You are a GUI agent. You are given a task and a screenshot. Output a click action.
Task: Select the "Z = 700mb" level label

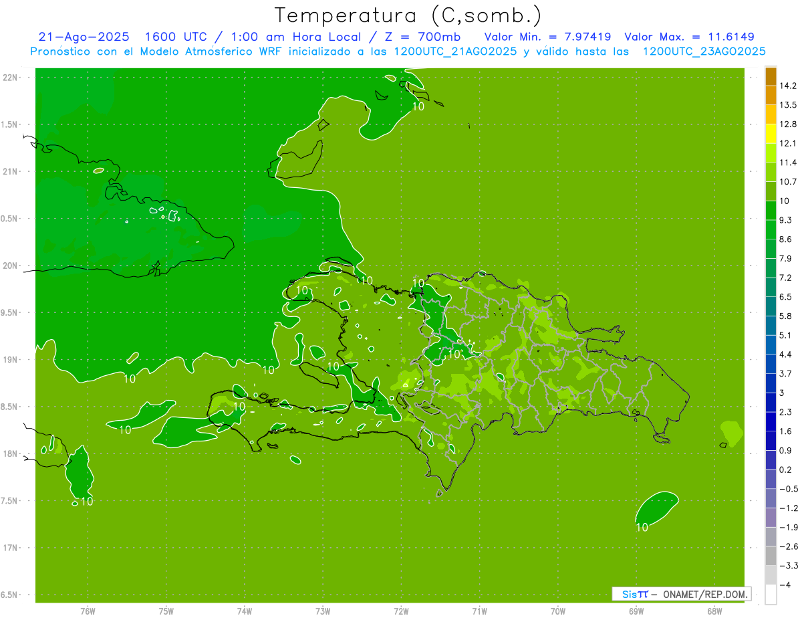coord(422,37)
